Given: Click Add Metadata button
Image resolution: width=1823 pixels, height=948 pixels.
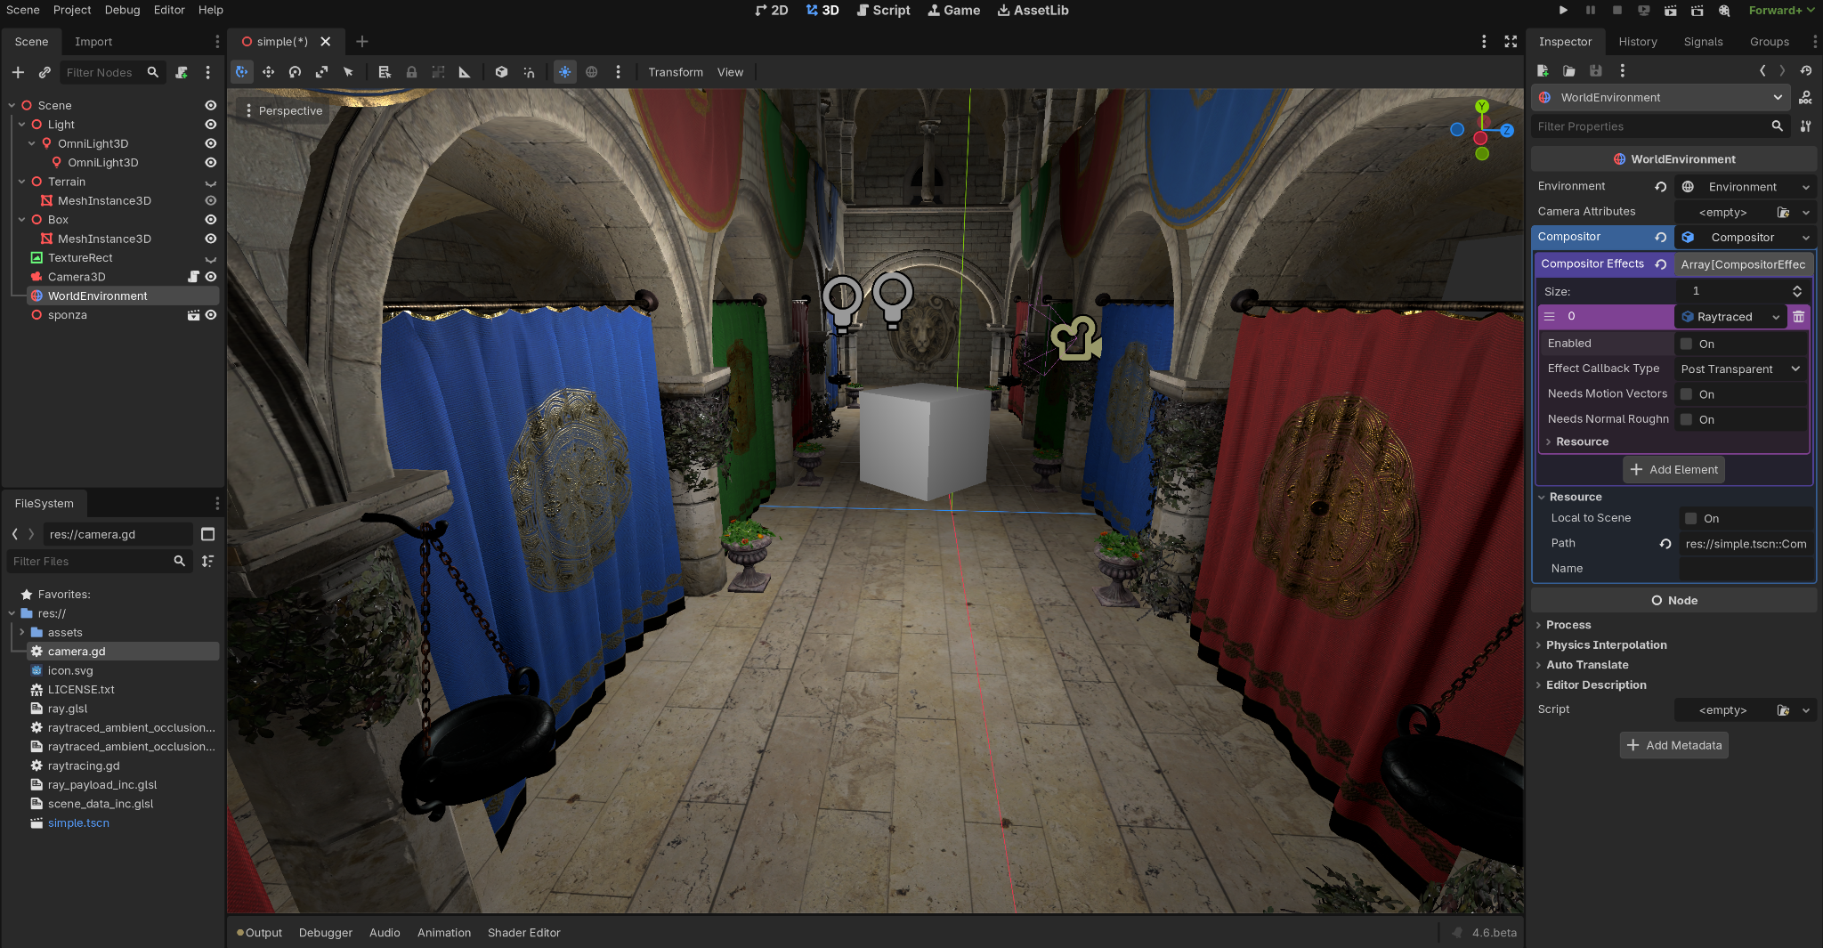Looking at the screenshot, I should click(1674, 745).
